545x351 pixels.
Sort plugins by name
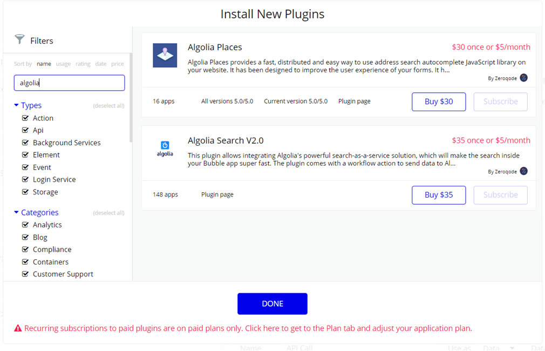point(44,64)
